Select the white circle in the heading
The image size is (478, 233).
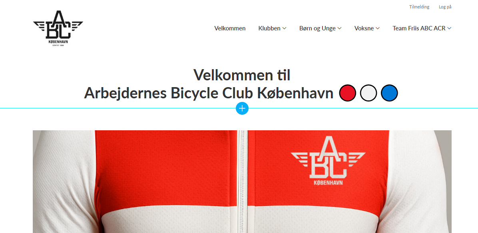click(x=368, y=93)
